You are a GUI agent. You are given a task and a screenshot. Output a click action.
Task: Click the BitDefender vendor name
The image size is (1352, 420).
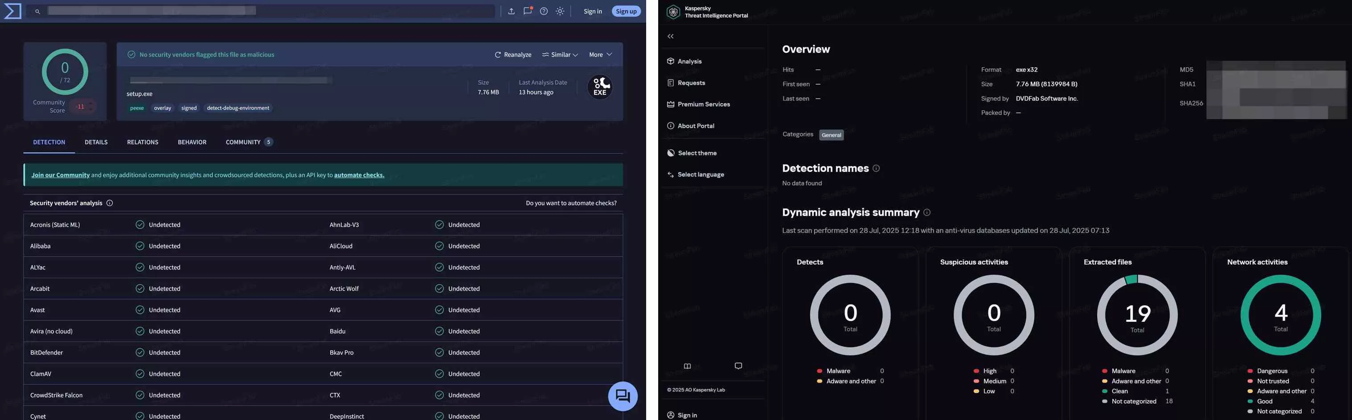coord(46,353)
